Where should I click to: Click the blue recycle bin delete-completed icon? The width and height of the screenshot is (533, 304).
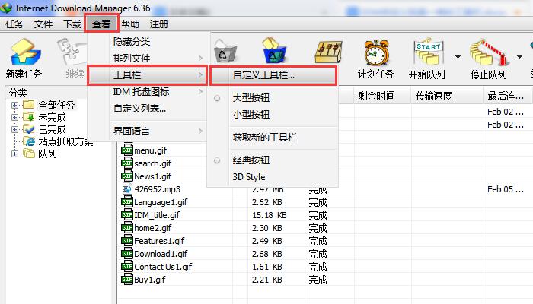coord(275,51)
